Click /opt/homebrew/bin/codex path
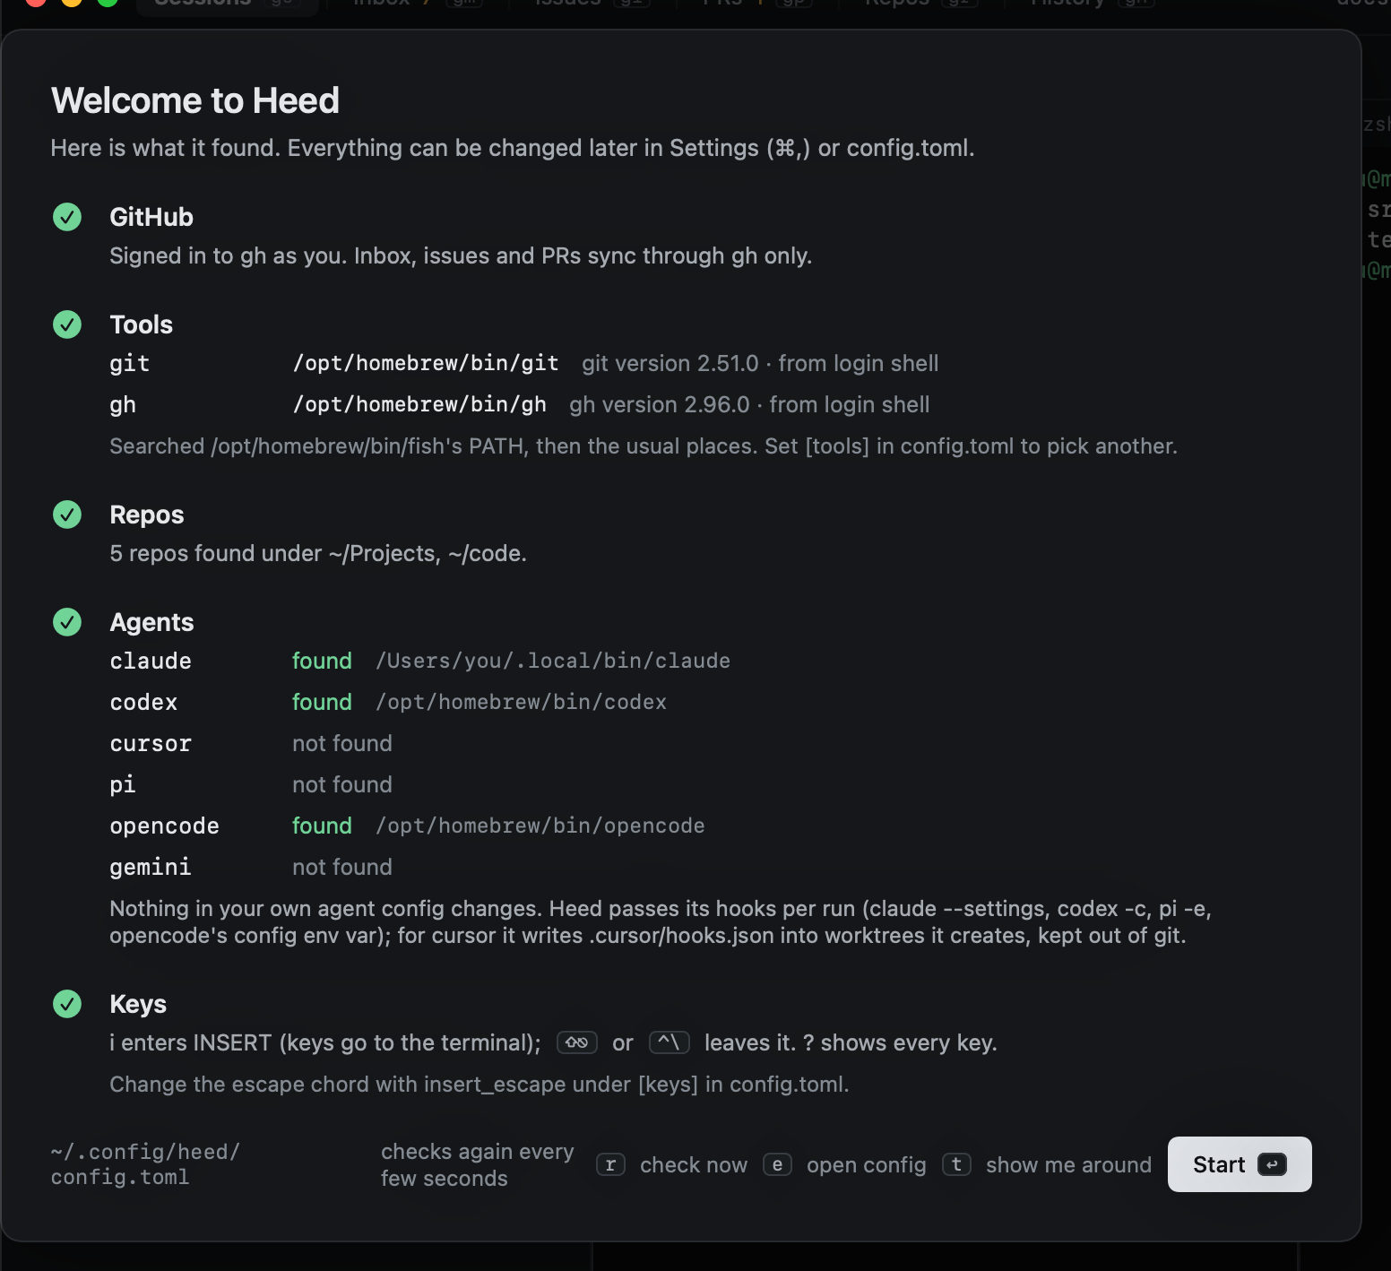1391x1271 pixels. pos(522,702)
